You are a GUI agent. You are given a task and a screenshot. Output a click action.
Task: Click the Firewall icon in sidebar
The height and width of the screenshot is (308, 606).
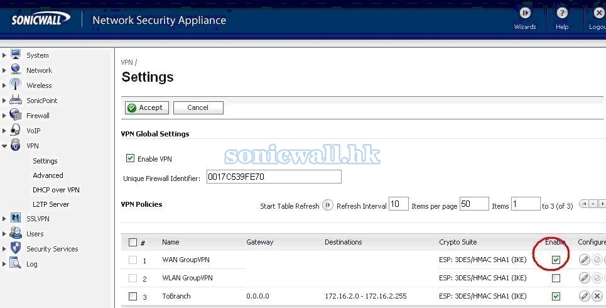pos(16,115)
